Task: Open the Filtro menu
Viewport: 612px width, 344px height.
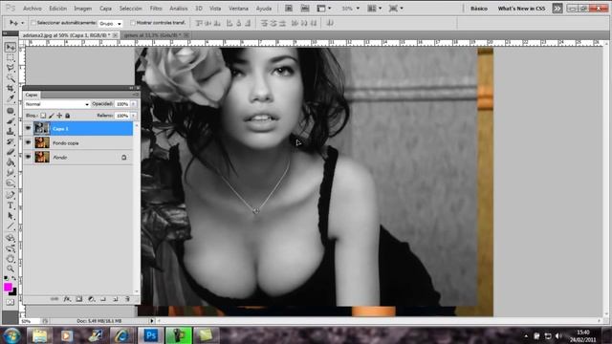Action: click(x=156, y=9)
